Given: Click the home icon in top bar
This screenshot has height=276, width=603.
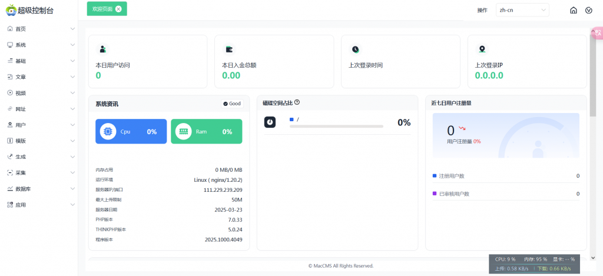Looking at the screenshot, I should (x=574, y=11).
